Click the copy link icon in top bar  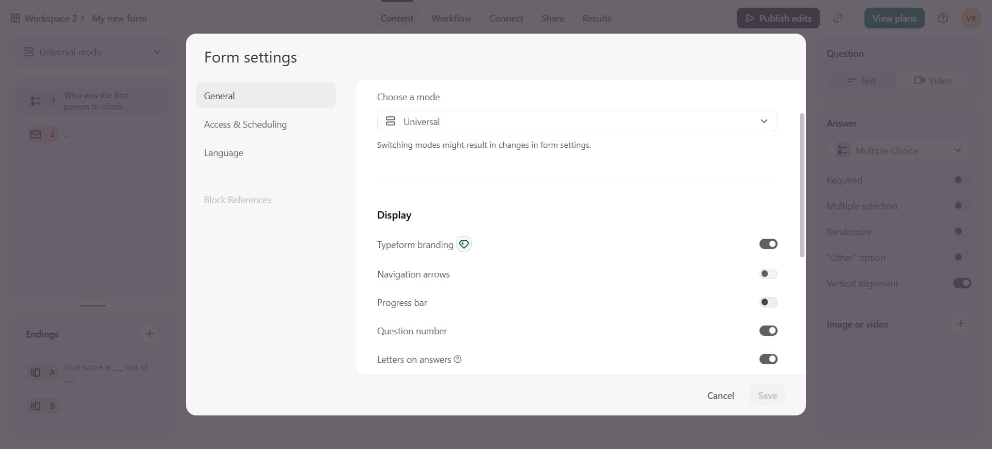coord(838,18)
